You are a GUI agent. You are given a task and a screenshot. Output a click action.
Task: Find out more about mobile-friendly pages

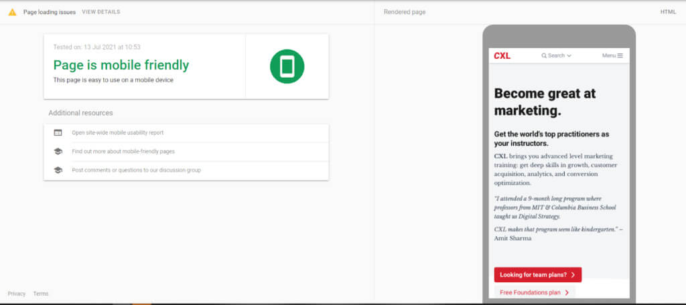pyautogui.click(x=123, y=152)
